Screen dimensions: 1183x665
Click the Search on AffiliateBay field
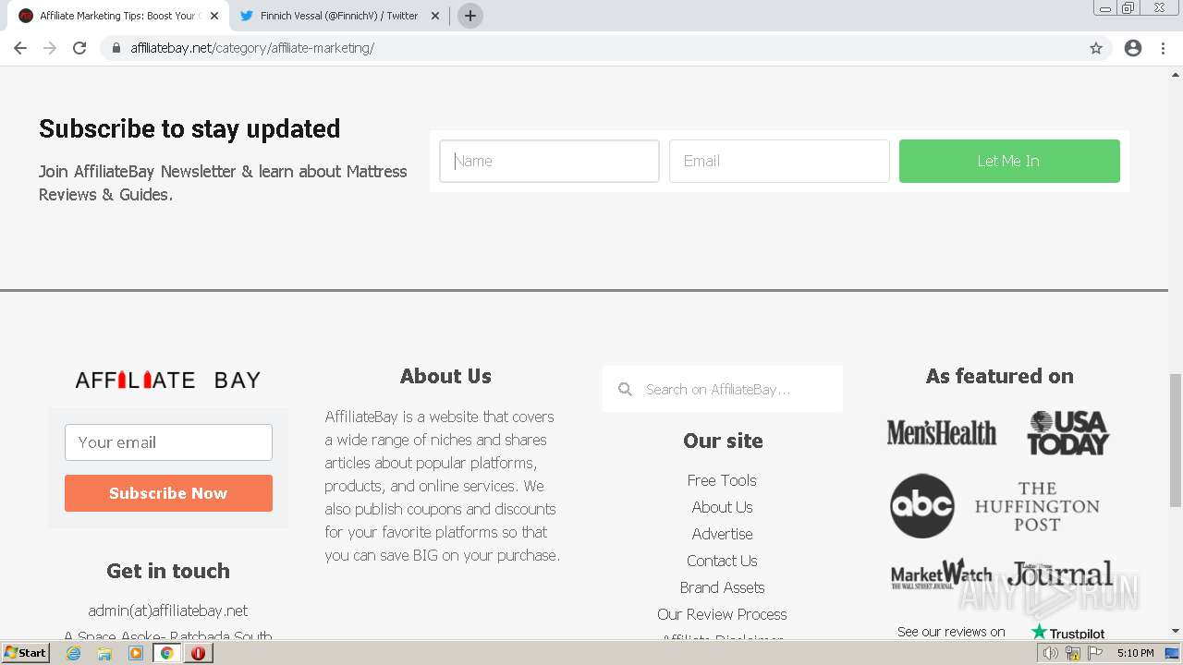point(722,389)
